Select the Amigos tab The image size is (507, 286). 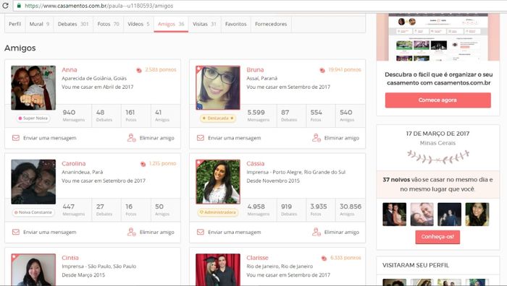pyautogui.click(x=171, y=24)
